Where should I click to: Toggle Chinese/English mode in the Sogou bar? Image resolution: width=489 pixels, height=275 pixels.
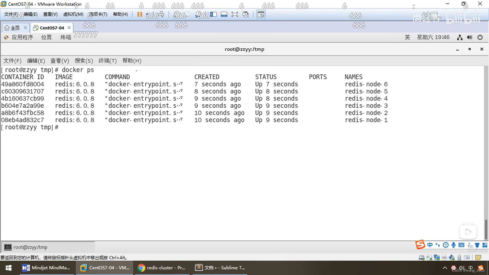[430, 245]
